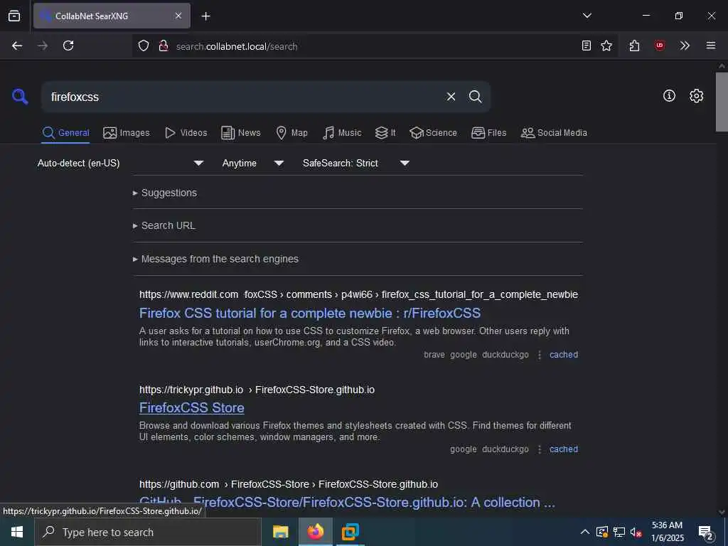Submit search with magnifier button

pyautogui.click(x=475, y=97)
